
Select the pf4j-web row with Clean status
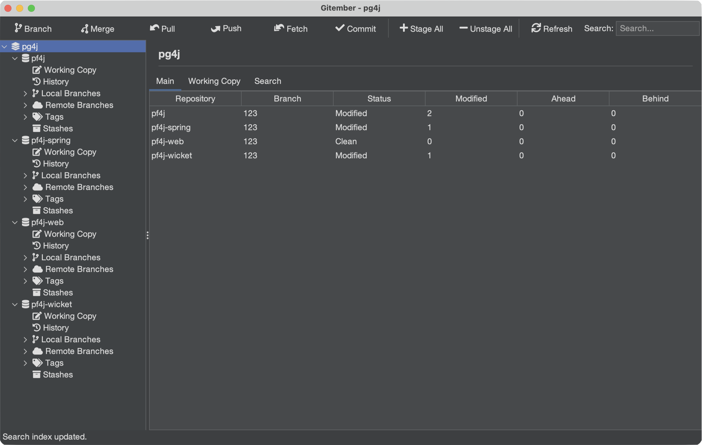[426, 141]
